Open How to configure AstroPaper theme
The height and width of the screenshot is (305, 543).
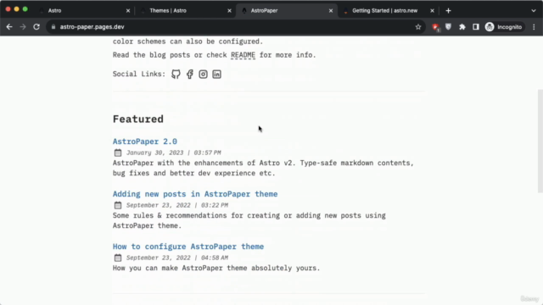click(188, 247)
